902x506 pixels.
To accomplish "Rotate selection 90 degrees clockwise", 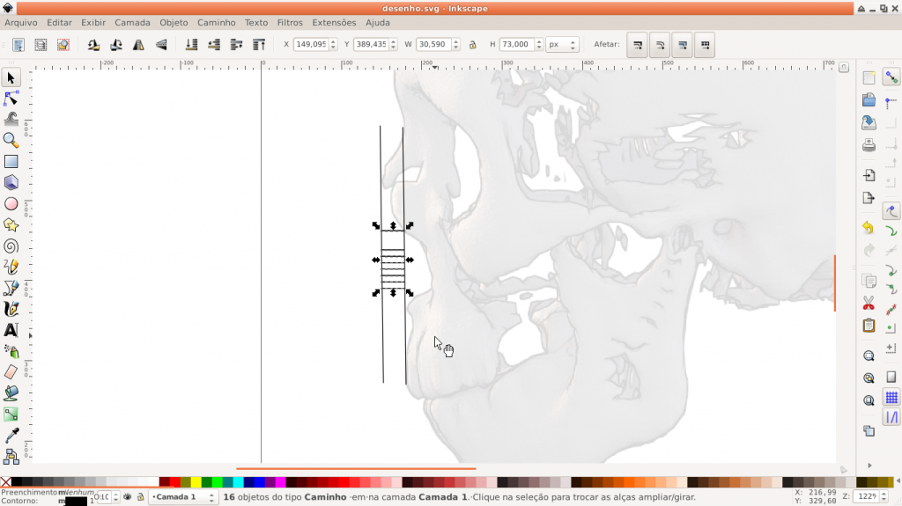I will [x=115, y=45].
